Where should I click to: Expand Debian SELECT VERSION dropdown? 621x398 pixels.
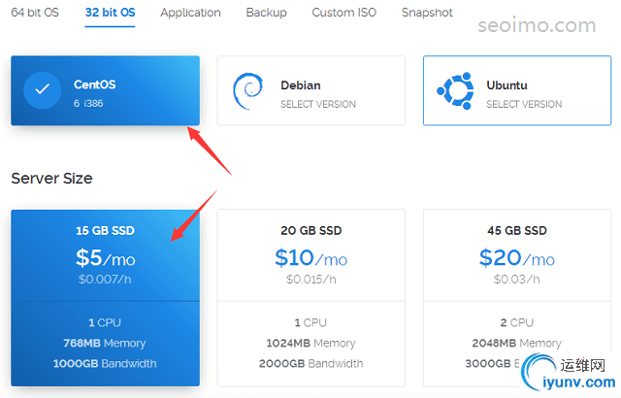[x=318, y=104]
